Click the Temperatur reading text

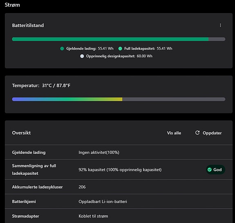(41, 86)
